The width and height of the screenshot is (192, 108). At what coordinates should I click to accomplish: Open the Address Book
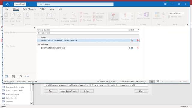[x=175, y=17]
